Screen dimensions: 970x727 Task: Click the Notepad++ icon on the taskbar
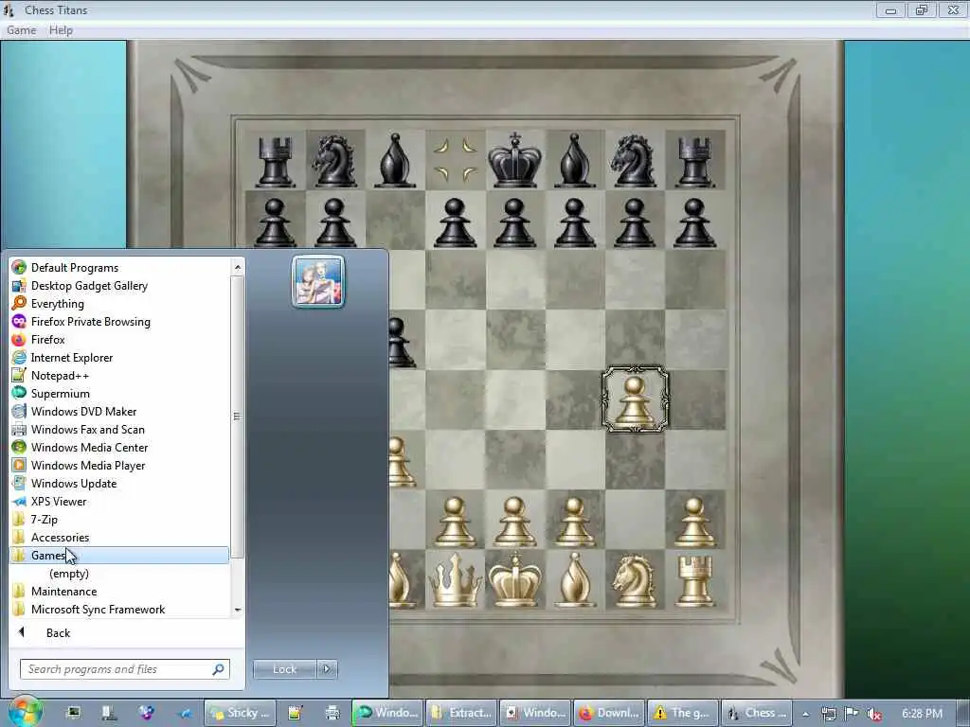[296, 713]
